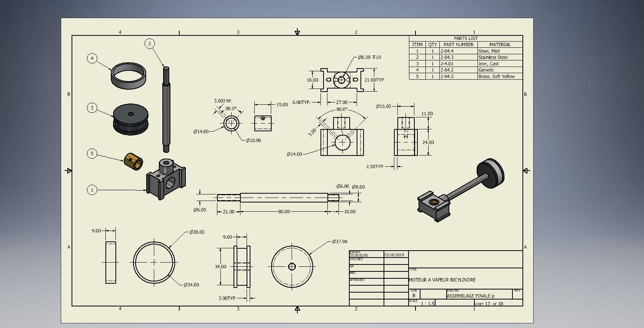Select balloon number 1 callout

pyautogui.click(x=92, y=190)
